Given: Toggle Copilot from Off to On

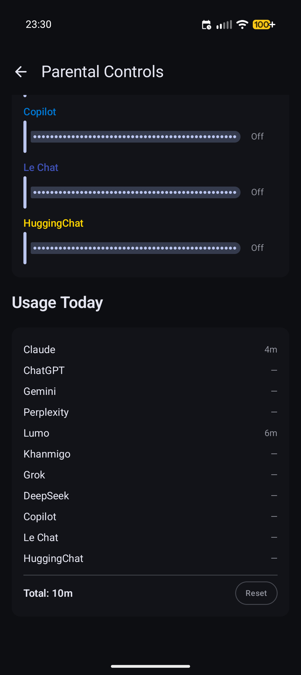Looking at the screenshot, I should [x=257, y=136].
